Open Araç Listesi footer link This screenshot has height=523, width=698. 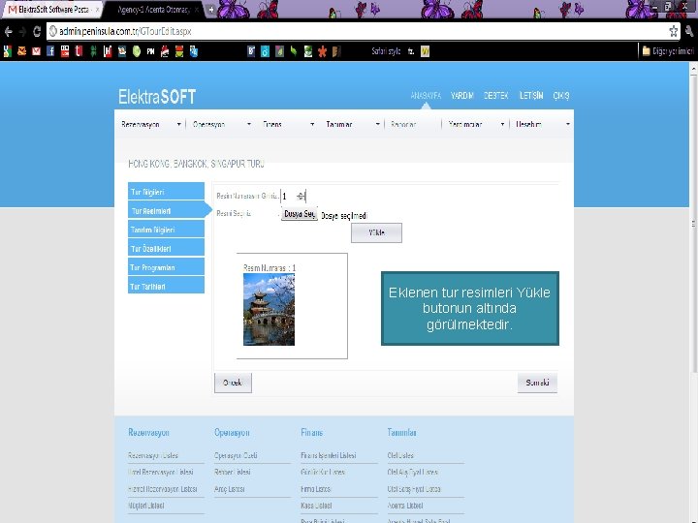230,489
